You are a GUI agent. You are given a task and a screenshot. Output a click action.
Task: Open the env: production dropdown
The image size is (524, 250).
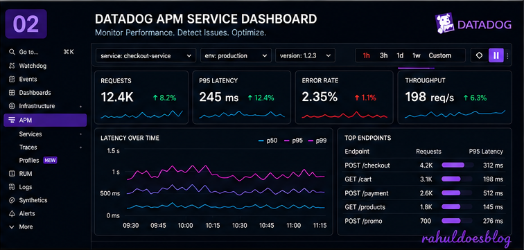click(236, 55)
